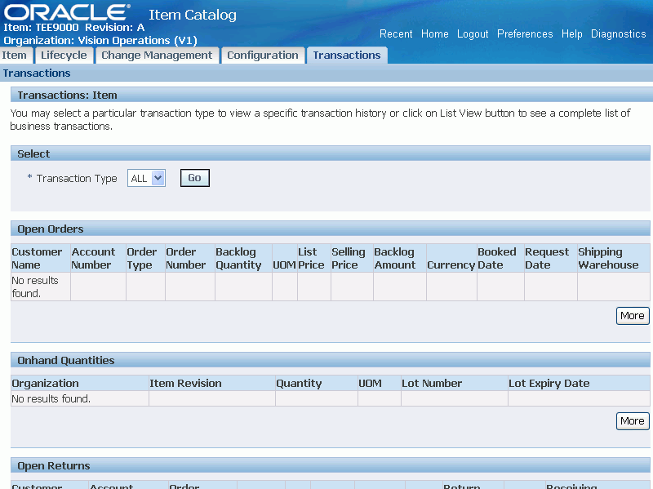Open the Configuration tab

click(x=262, y=56)
